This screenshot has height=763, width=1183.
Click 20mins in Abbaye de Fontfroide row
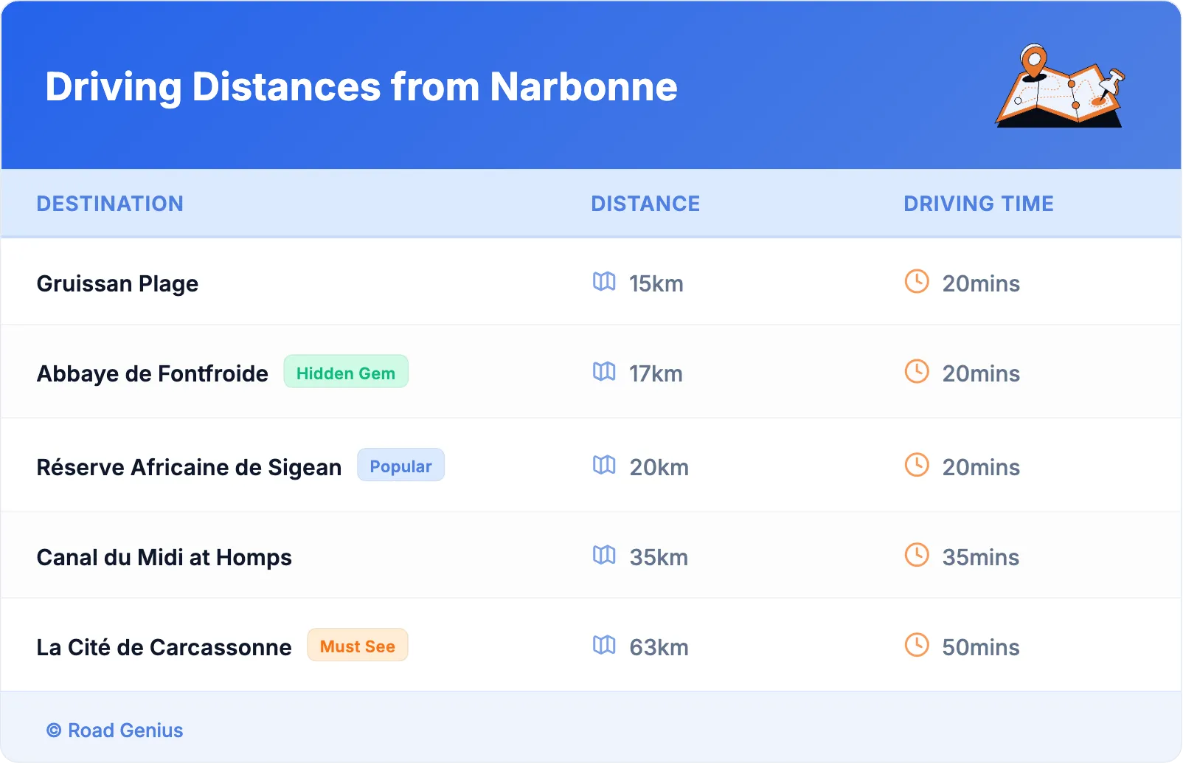(x=981, y=374)
